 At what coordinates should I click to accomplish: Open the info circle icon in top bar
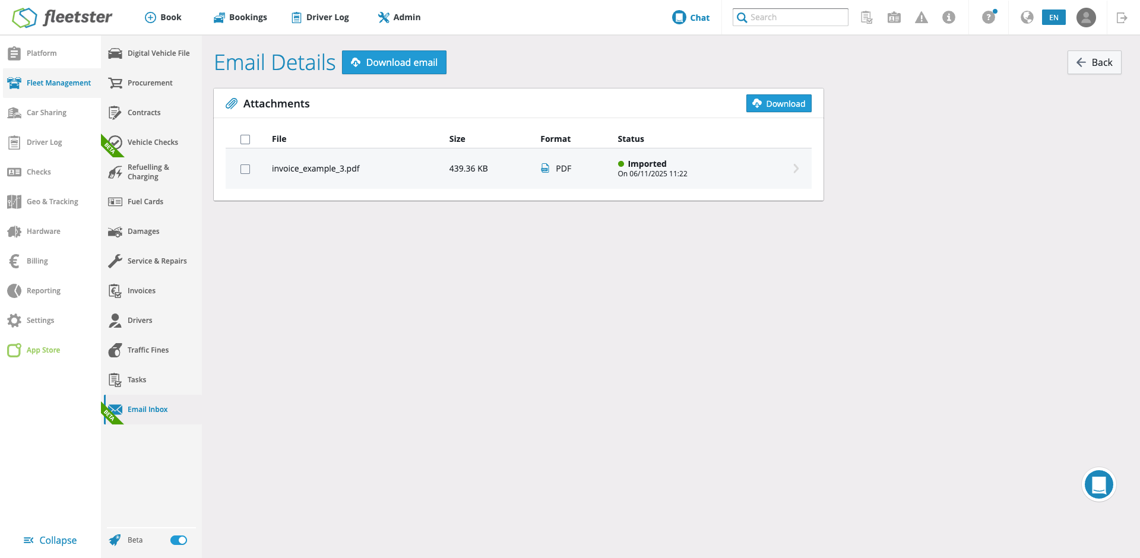[x=949, y=18]
